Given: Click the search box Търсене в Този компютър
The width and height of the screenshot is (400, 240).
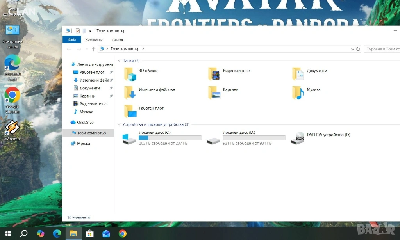Looking at the screenshot, I should coord(382,49).
